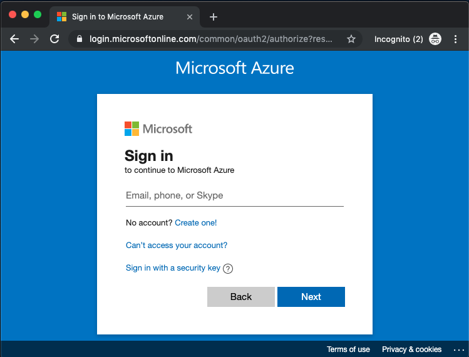This screenshot has height=357, width=469.
Task: Select the Sign in to Microsoft Azure tab
Action: pyautogui.click(x=124, y=17)
